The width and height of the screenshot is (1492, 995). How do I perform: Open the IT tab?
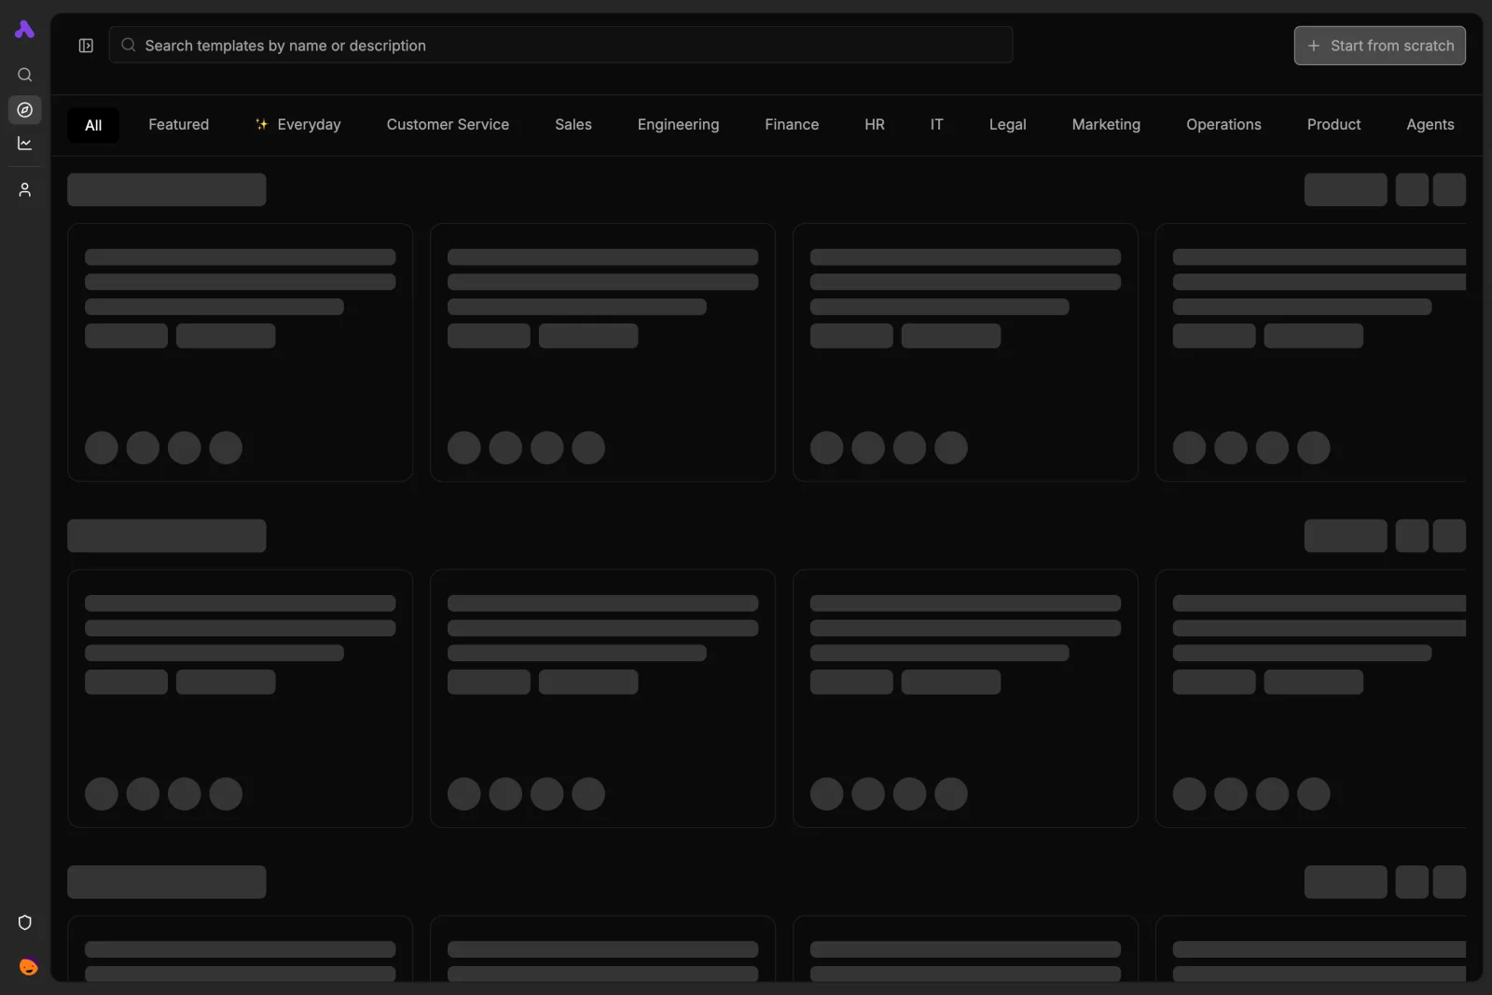[x=936, y=125]
